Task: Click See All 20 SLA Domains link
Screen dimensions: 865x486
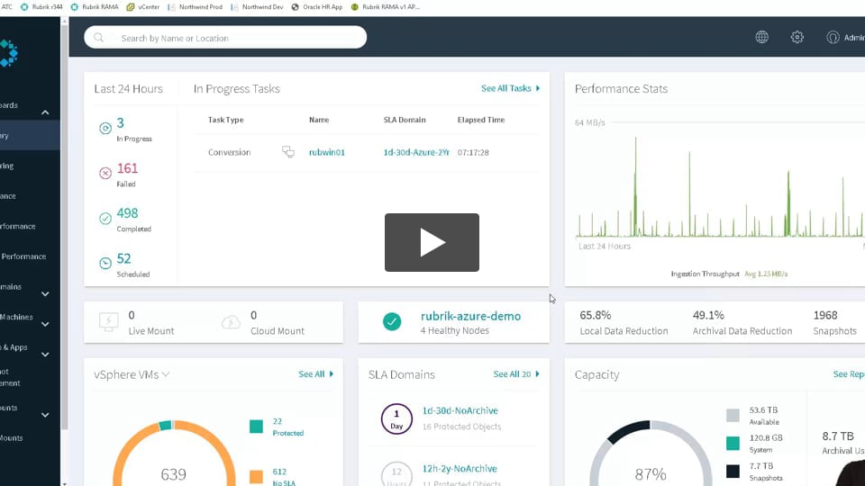Action: coord(516,374)
